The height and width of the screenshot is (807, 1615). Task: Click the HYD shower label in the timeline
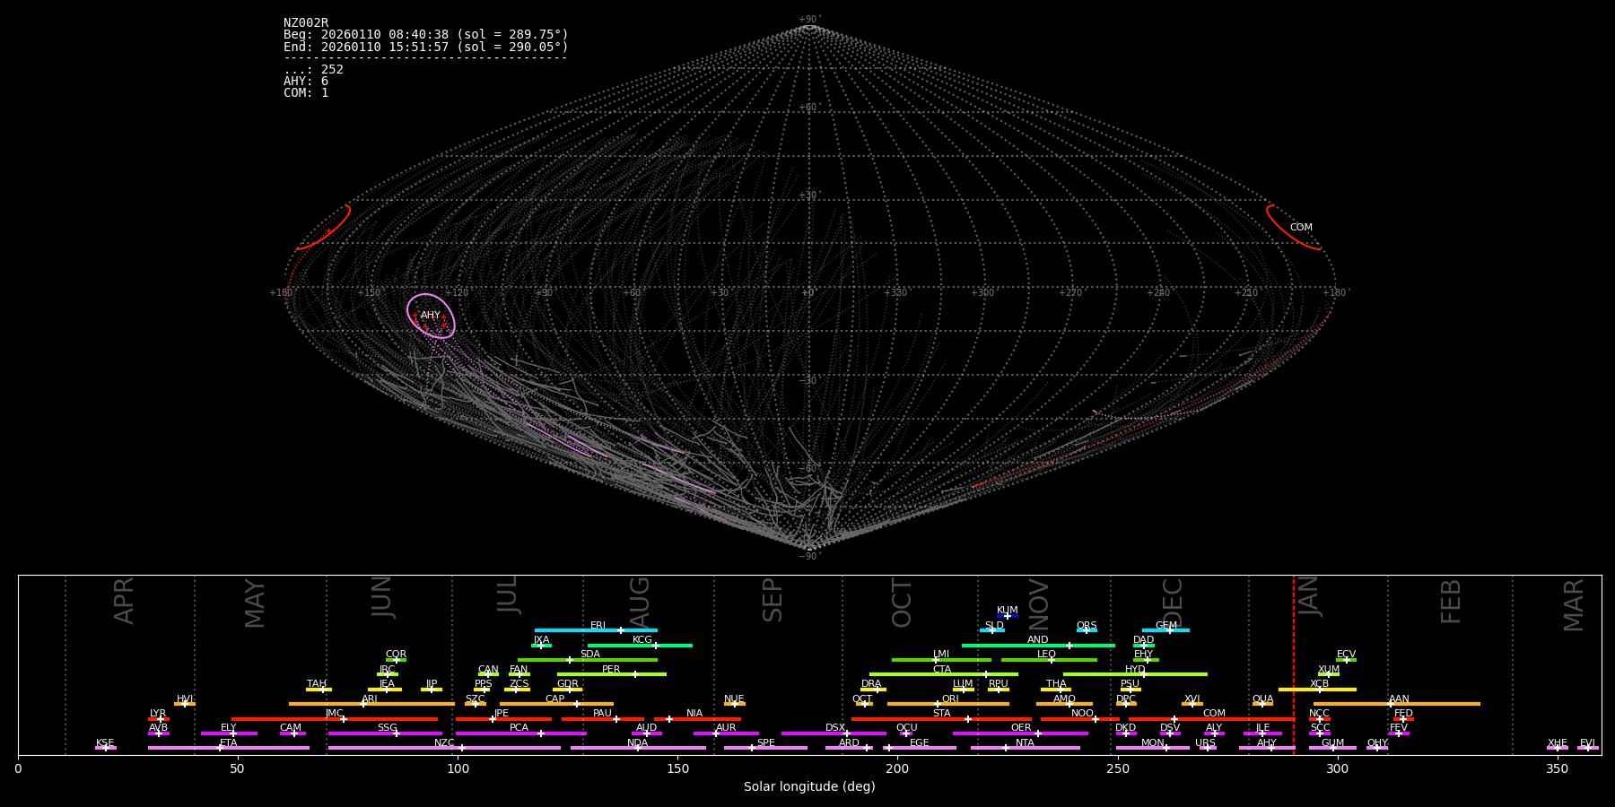1136,670
